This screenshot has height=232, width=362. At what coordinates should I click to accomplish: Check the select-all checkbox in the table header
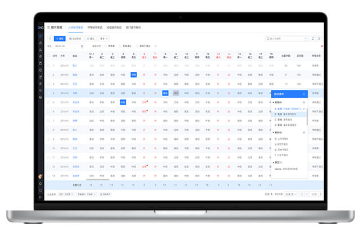(48, 56)
